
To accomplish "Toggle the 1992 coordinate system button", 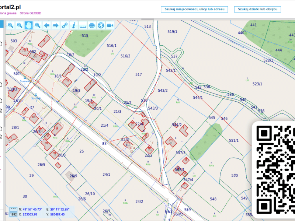I will [13, 214].
